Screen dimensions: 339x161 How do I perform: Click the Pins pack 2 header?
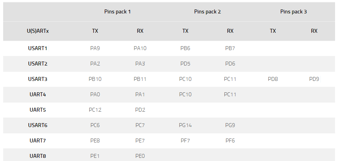[x=207, y=12]
